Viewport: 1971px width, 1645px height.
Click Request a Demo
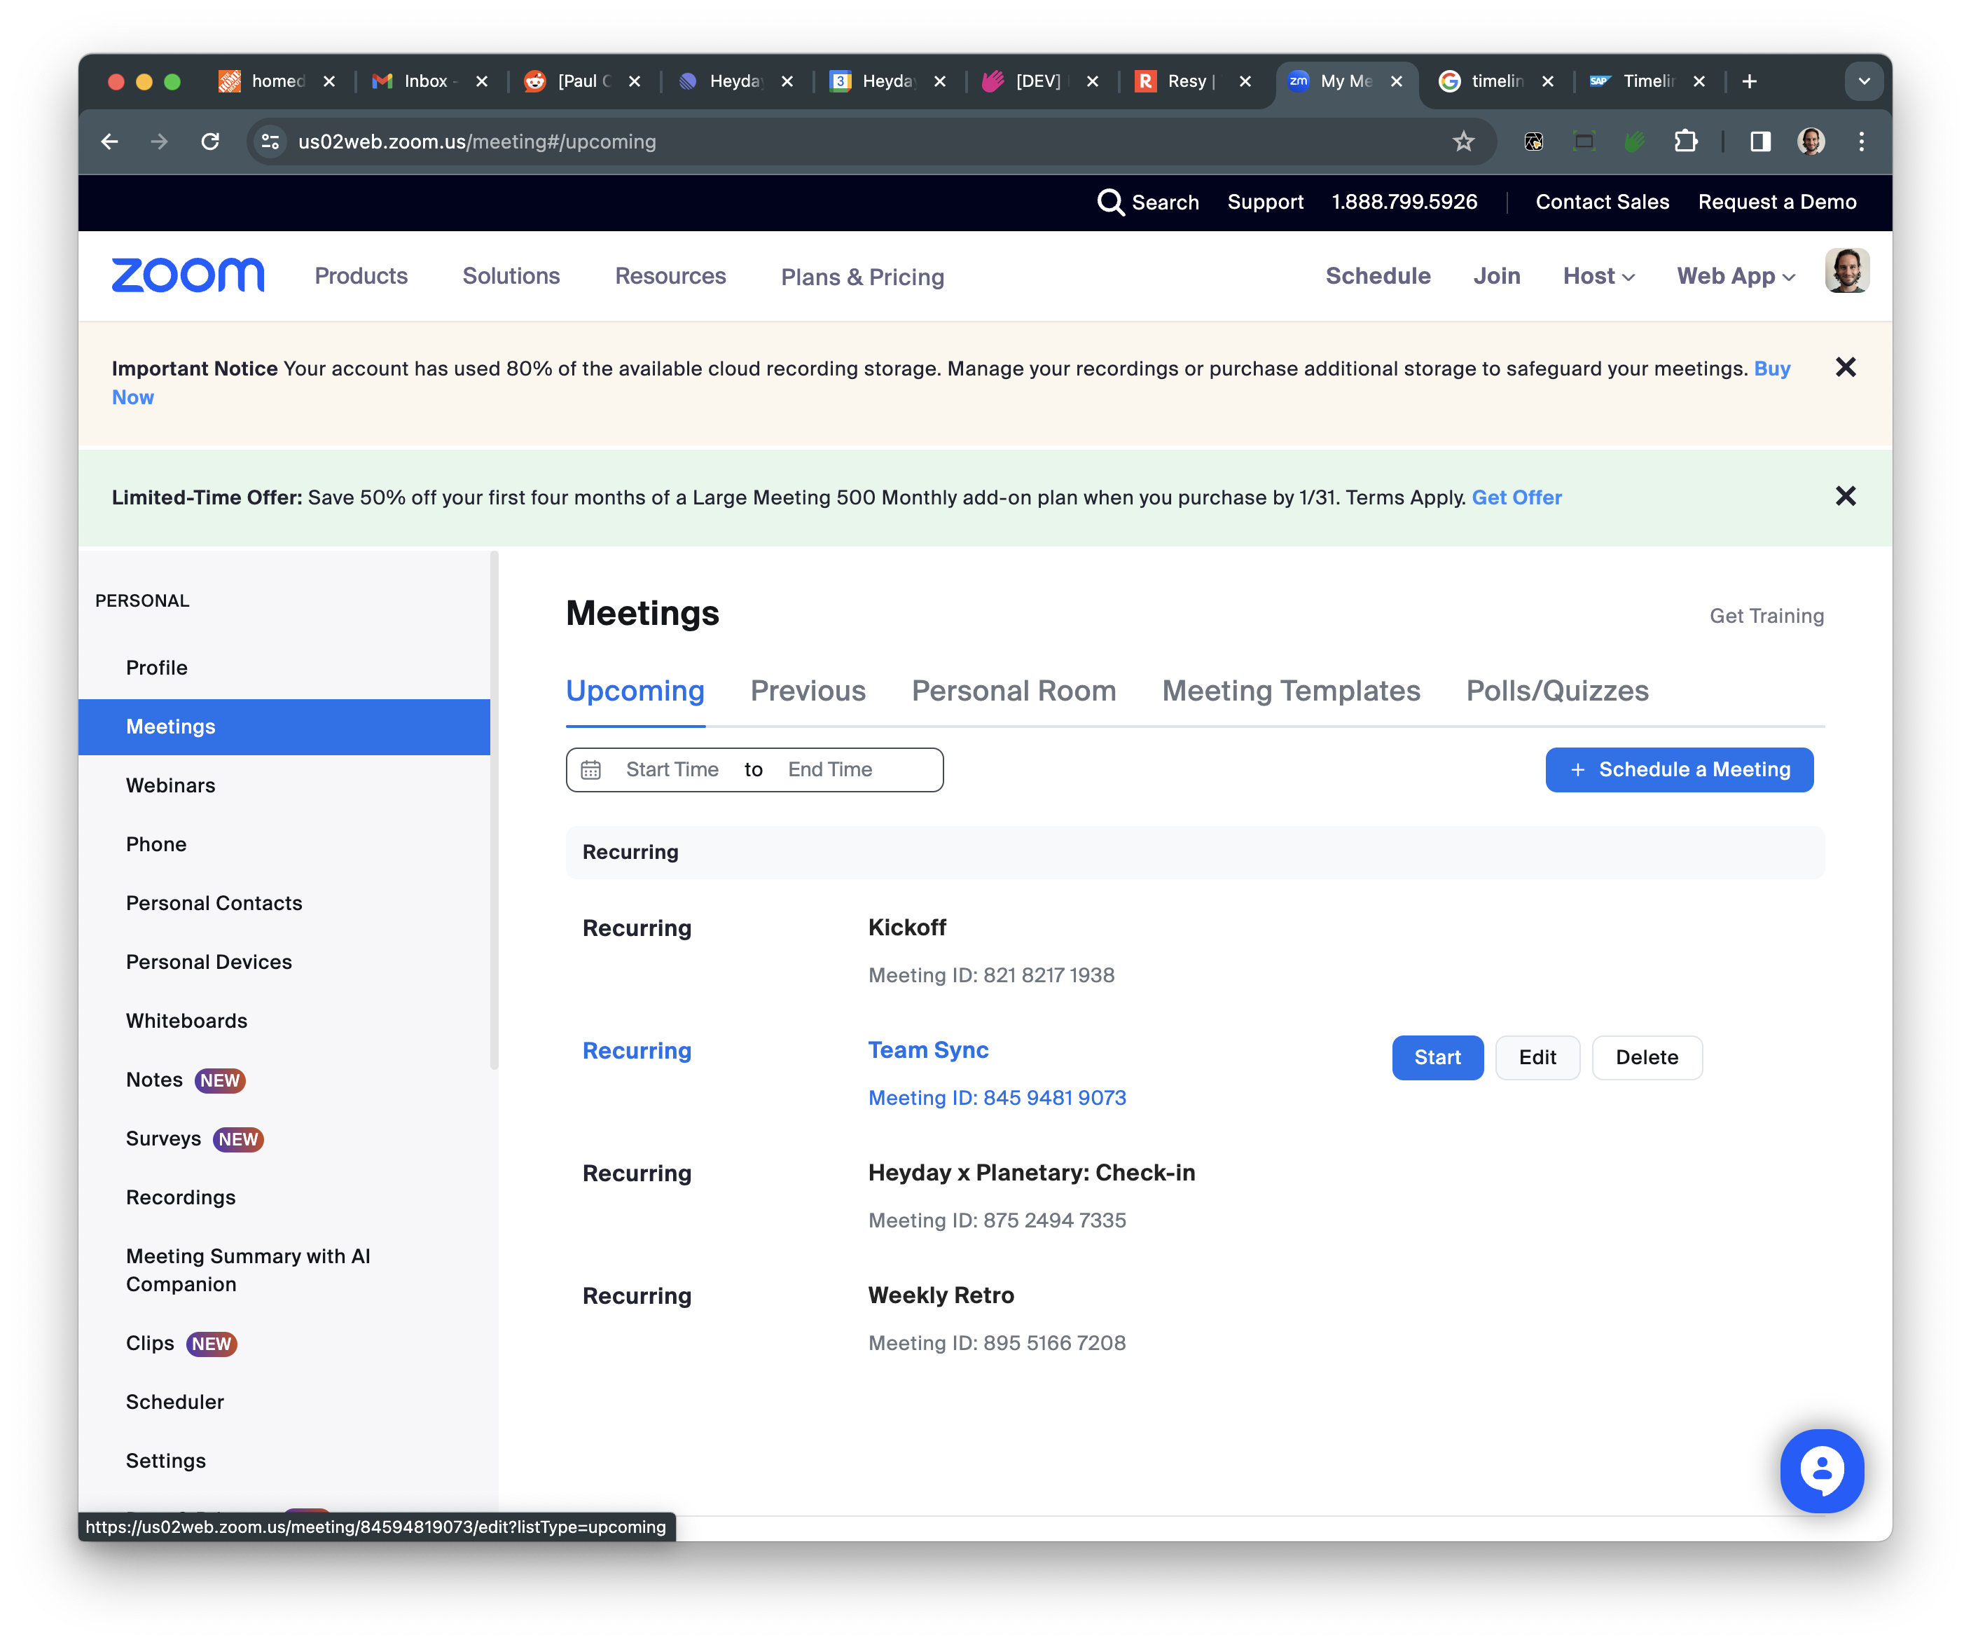click(x=1777, y=202)
